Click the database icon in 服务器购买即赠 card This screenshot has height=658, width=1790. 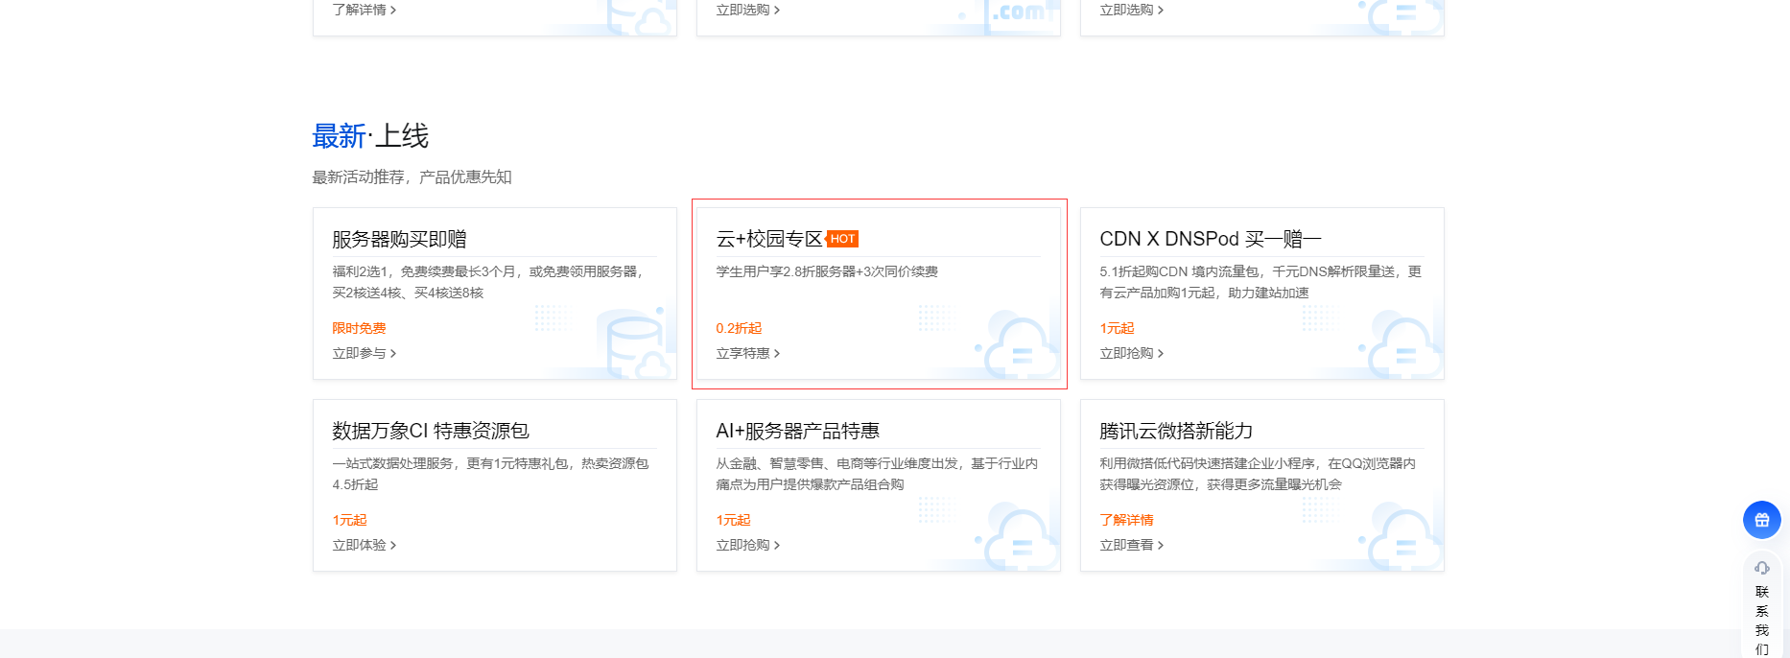click(635, 343)
